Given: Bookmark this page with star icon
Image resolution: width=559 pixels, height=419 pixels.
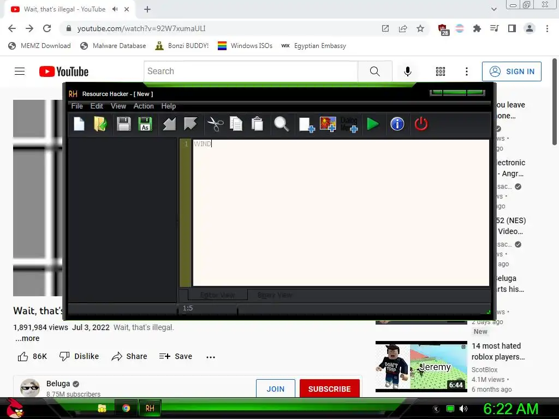Looking at the screenshot, I should [x=420, y=28].
